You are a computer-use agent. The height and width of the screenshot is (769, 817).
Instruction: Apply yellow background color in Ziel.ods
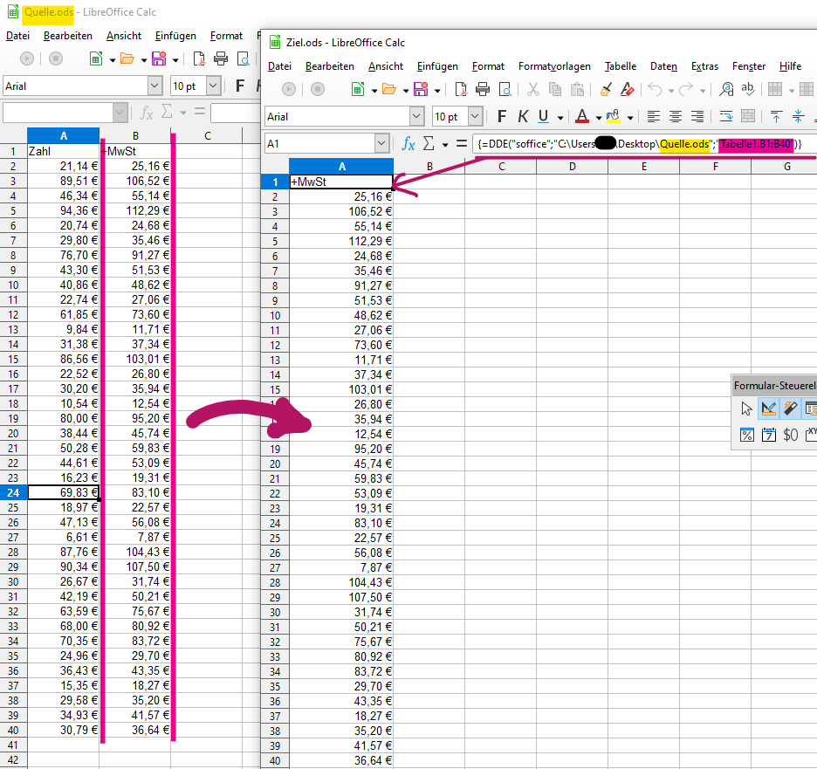(614, 117)
